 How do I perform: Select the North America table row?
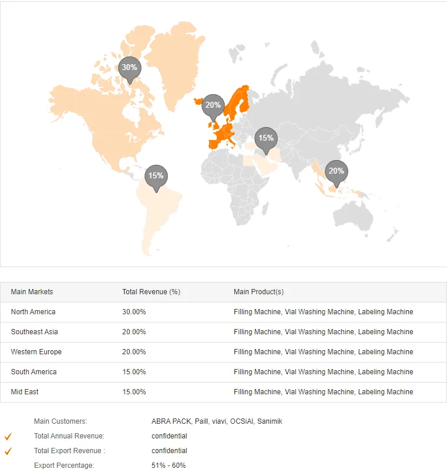point(223,312)
